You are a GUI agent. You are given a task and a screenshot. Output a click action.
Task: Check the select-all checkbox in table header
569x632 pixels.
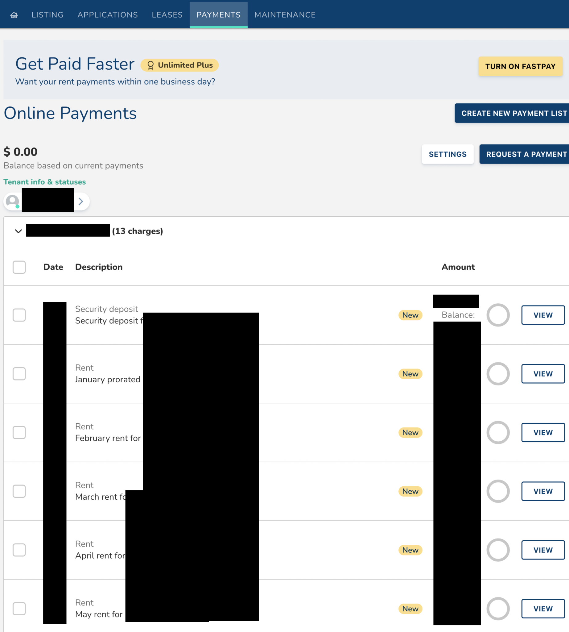tap(19, 267)
